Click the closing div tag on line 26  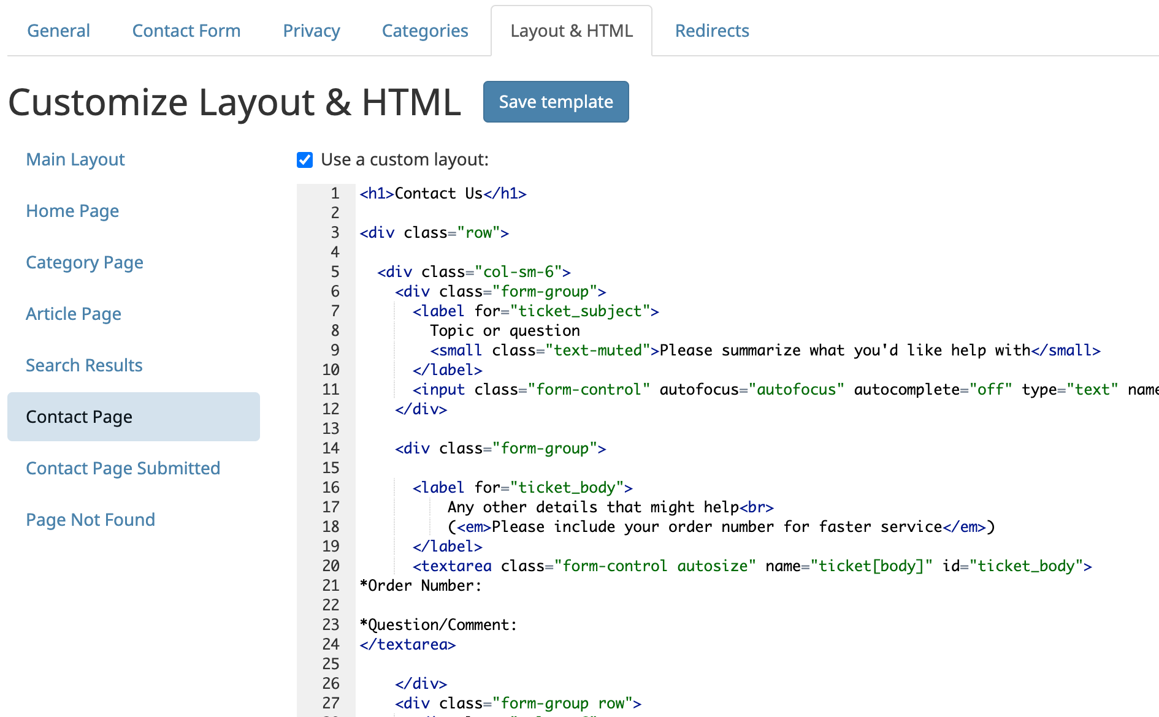[x=421, y=684]
